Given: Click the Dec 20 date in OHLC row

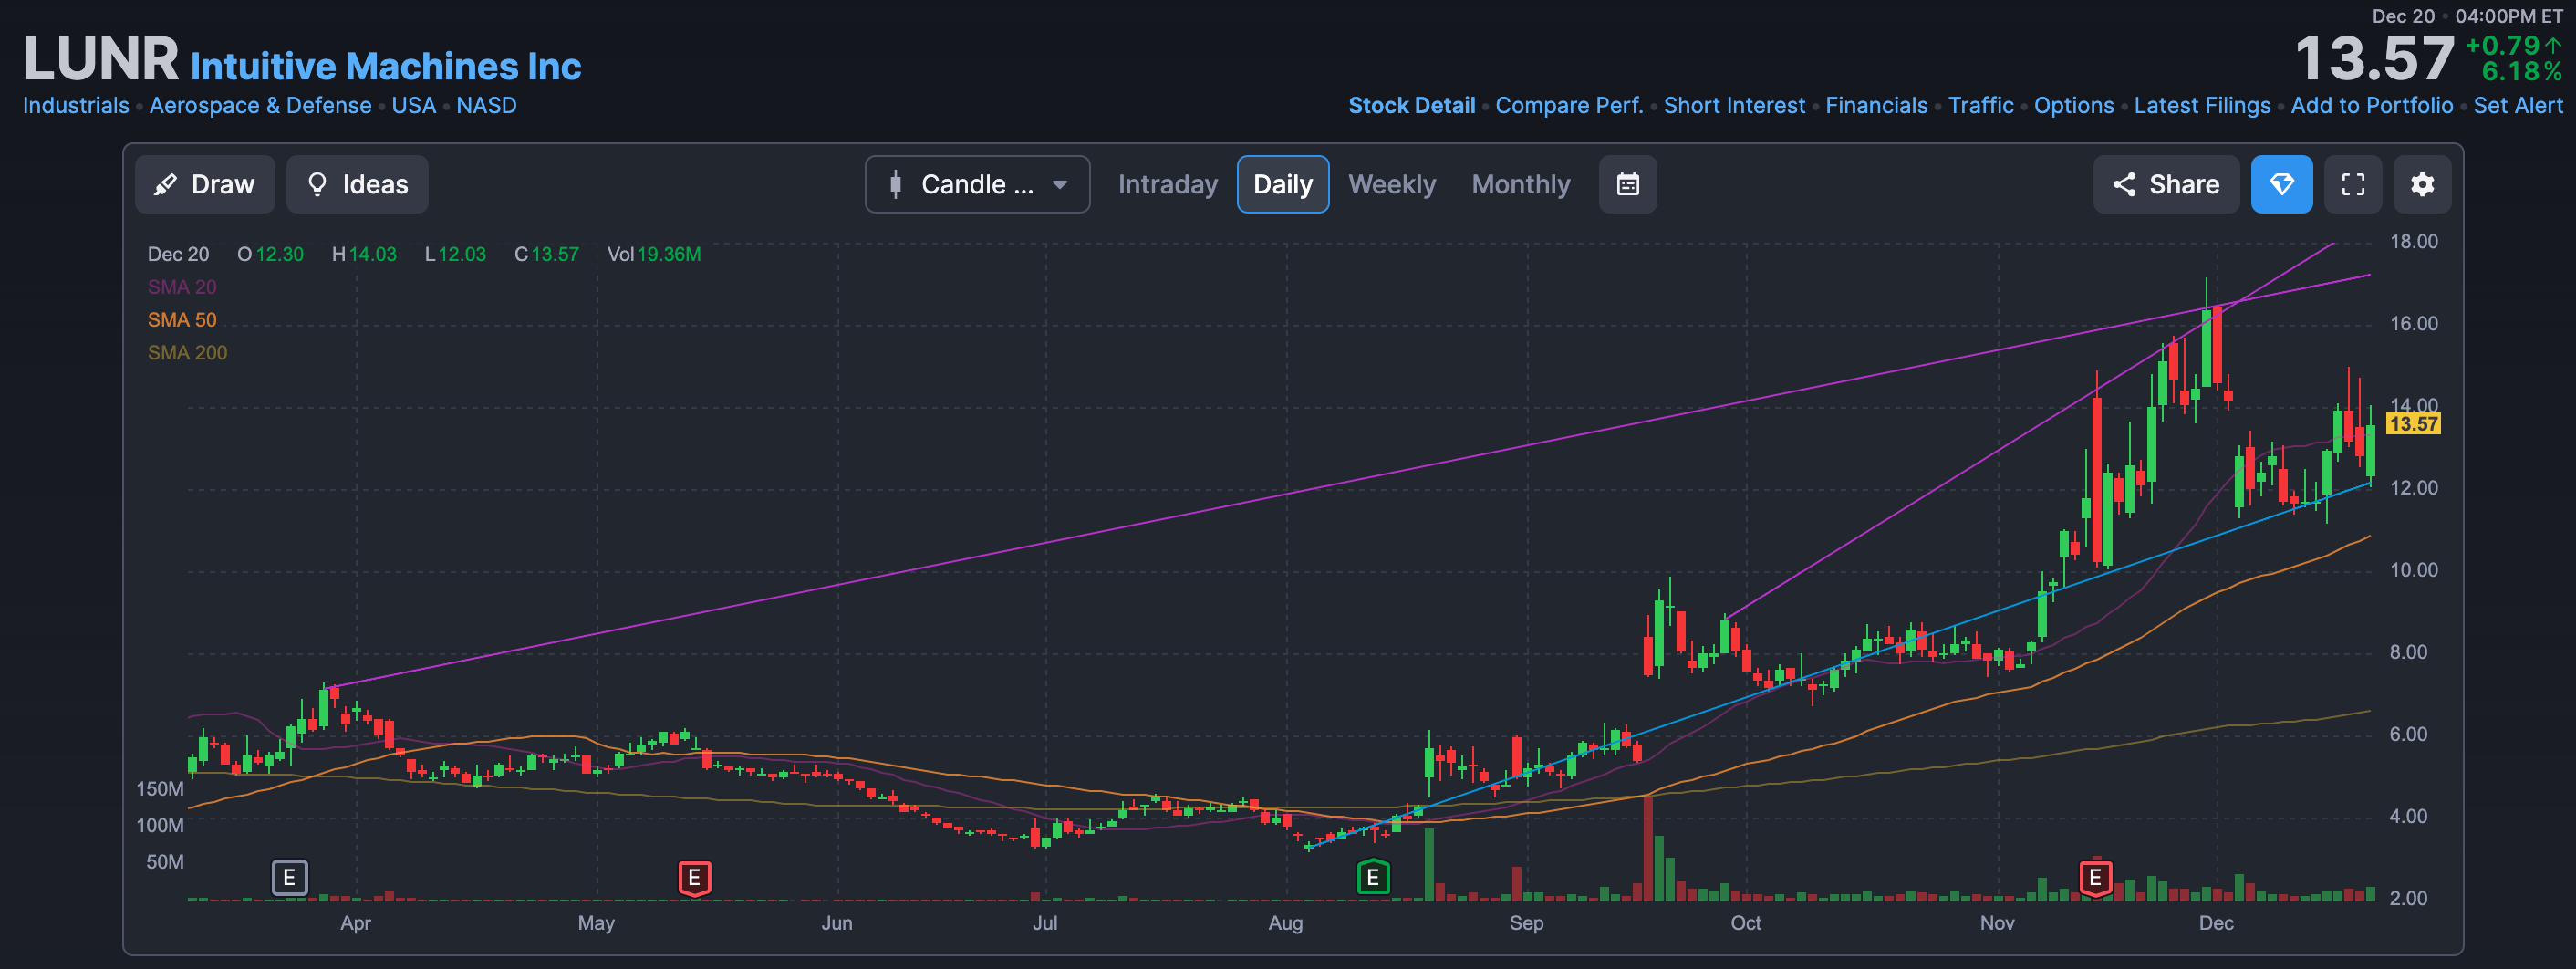Looking at the screenshot, I should pyautogui.click(x=178, y=254).
